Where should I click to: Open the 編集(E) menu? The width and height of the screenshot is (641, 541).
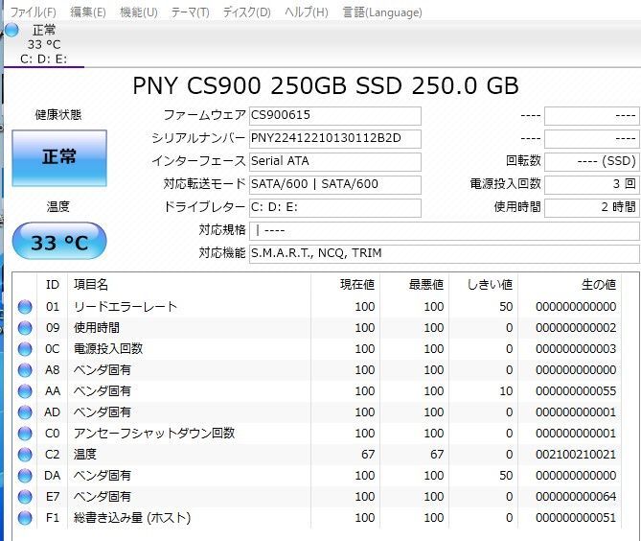(88, 12)
